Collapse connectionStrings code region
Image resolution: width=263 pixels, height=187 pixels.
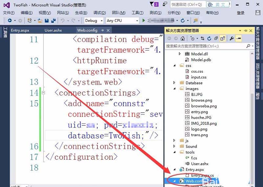click(x=43, y=93)
